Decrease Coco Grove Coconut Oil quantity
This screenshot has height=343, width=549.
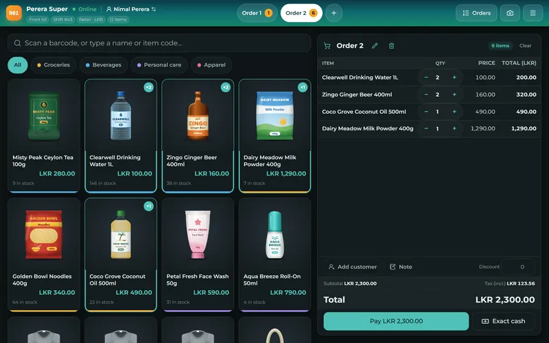[x=426, y=112]
